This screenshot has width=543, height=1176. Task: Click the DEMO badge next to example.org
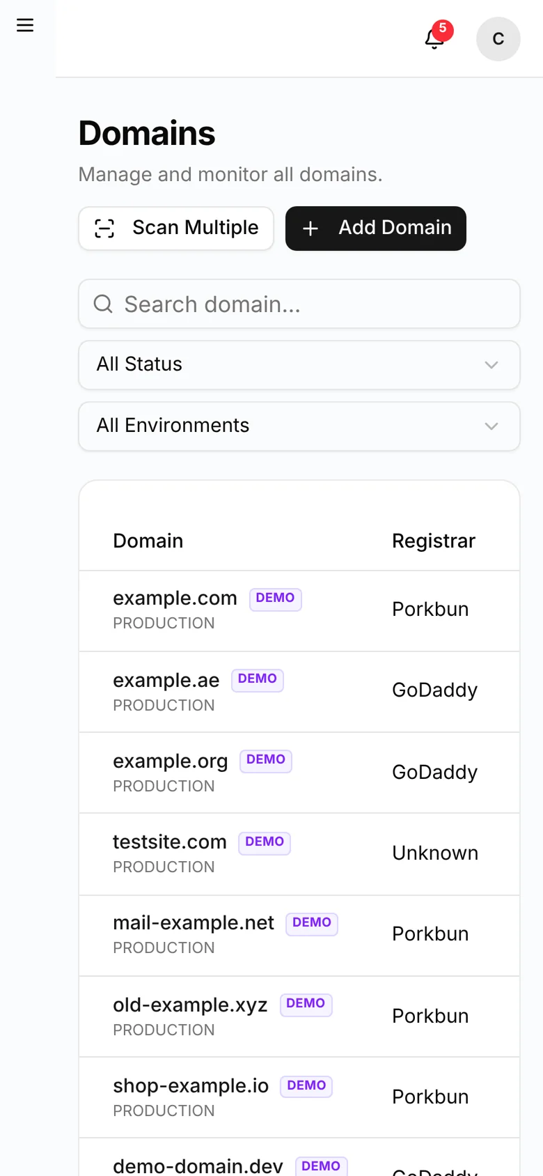266,760
